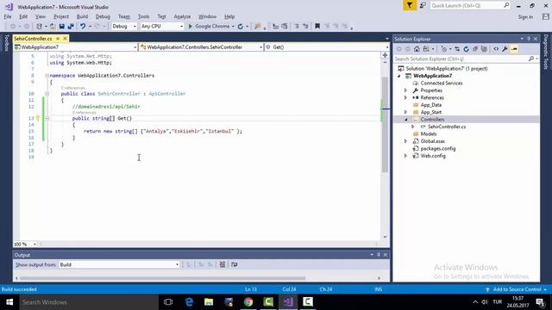Open the Show output from Build dropdown
The height and width of the screenshot is (310, 552).
[x=119, y=264]
